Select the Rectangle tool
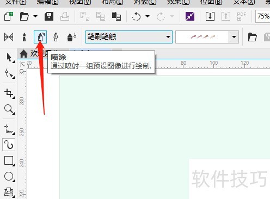The width and height of the screenshot is (270, 199). point(9,161)
